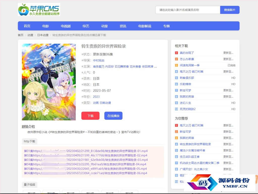The width and height of the screenshot is (258, 194).
Task: Click the red number 1 badge beside 真的出现了
Action: pyautogui.click(x=176, y=53)
